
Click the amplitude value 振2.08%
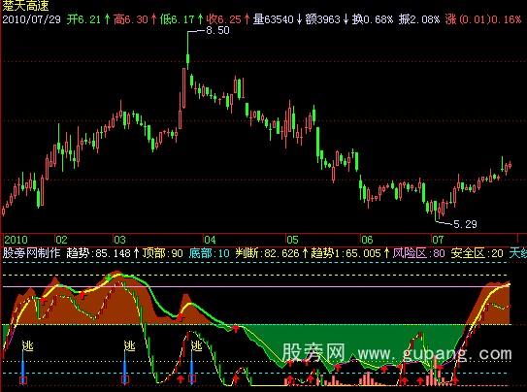419,19
